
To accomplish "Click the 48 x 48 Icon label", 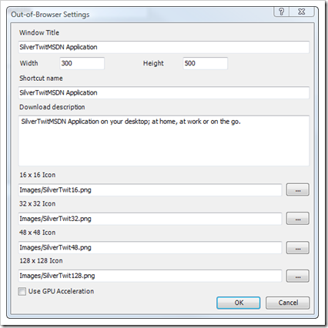I will [x=38, y=233].
